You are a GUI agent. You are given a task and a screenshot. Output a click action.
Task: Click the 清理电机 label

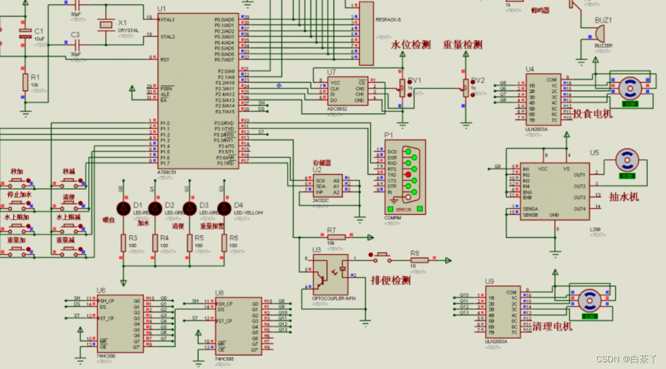point(553,326)
